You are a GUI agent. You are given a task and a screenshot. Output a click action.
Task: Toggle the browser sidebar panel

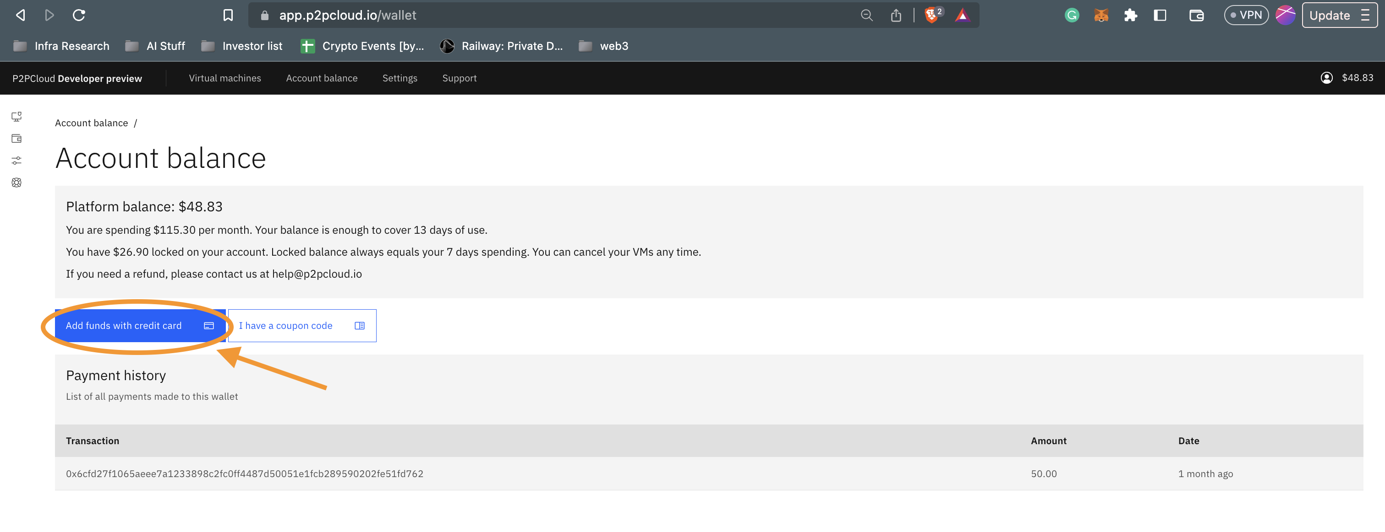click(x=1160, y=15)
